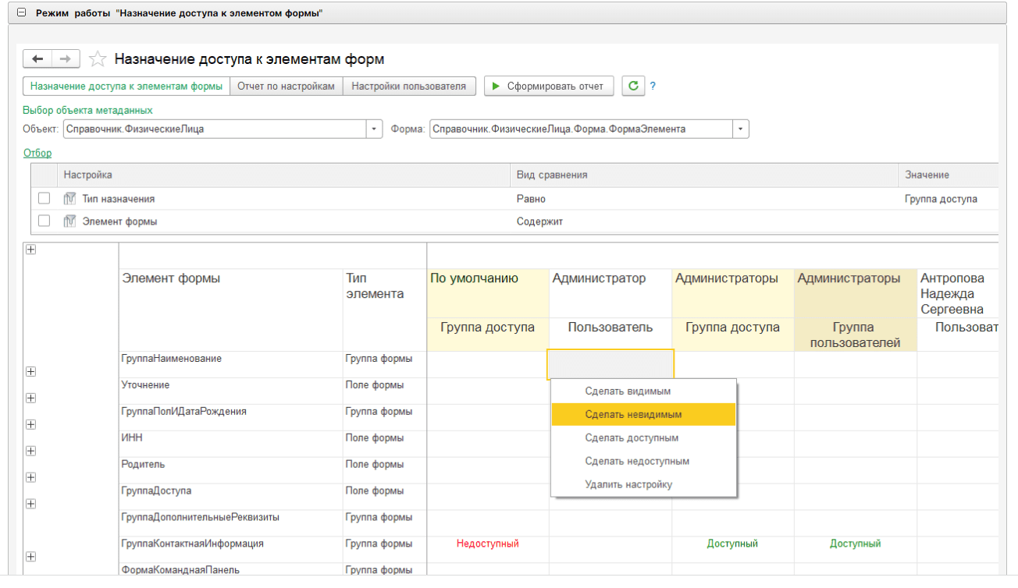
Task: Expand the top-level table group plus
Action: (x=31, y=250)
